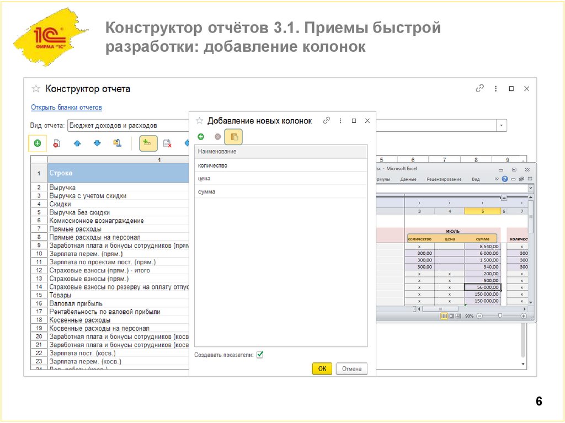Toggle the star in the Добавление новых колонок dialog
This screenshot has width=565, height=423.
pos(199,120)
